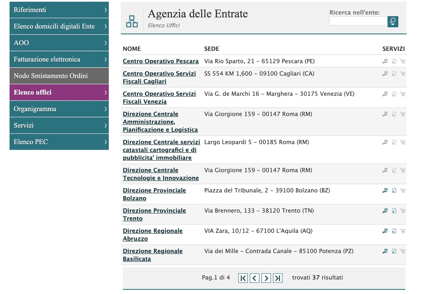The width and height of the screenshot is (448, 294).
Task: Open Elenco domicili digitali Ente menu
Action: pos(59,26)
